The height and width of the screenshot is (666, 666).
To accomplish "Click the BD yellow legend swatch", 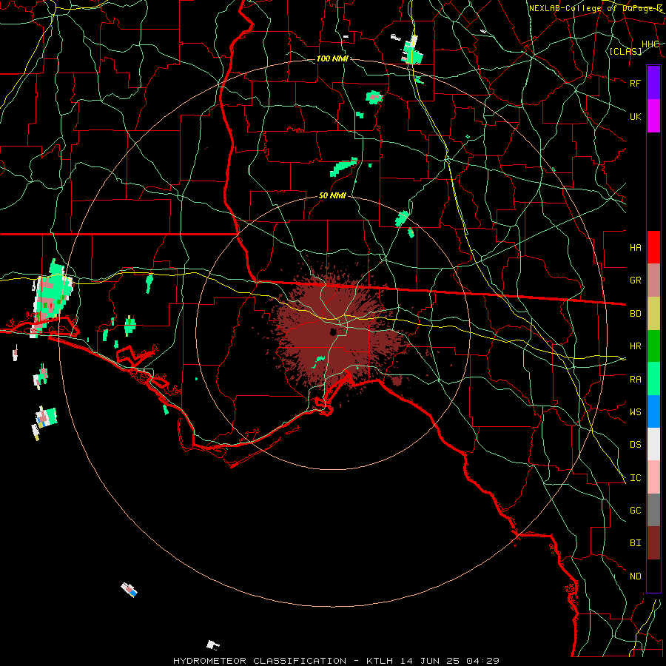I will pyautogui.click(x=653, y=313).
